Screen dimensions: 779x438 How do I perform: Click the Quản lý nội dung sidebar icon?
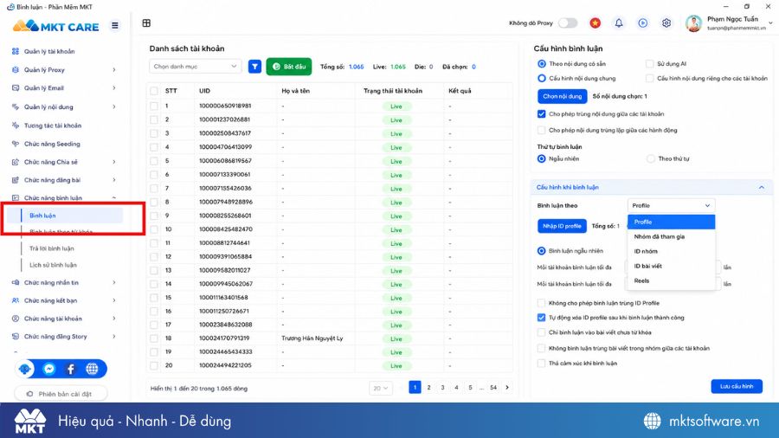16,106
